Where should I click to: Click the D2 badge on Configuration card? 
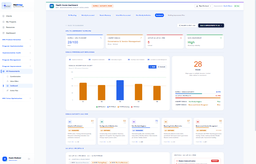[x=102, y=122]
